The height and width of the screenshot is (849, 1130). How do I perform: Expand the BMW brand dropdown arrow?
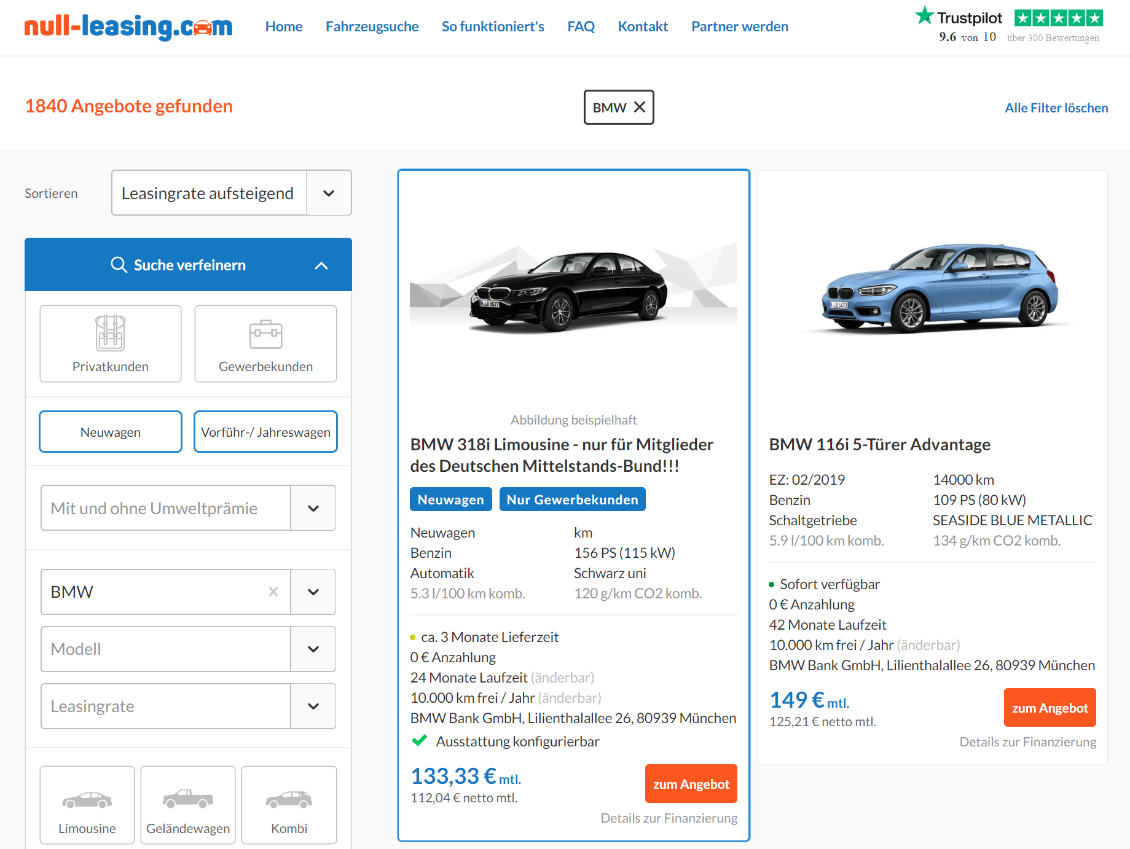click(313, 592)
